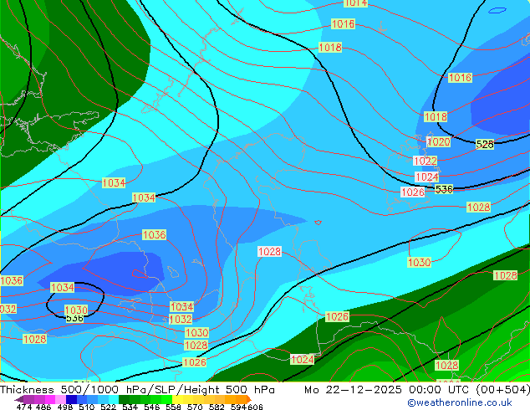
Task: Click the legend value 510
Action: pos(87,407)
